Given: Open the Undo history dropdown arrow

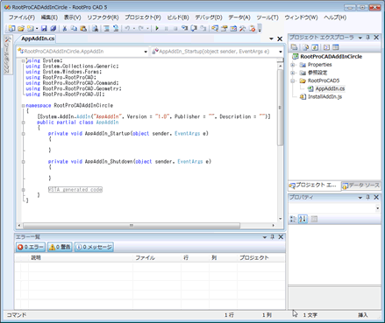Looking at the screenshot, I should (134, 29).
